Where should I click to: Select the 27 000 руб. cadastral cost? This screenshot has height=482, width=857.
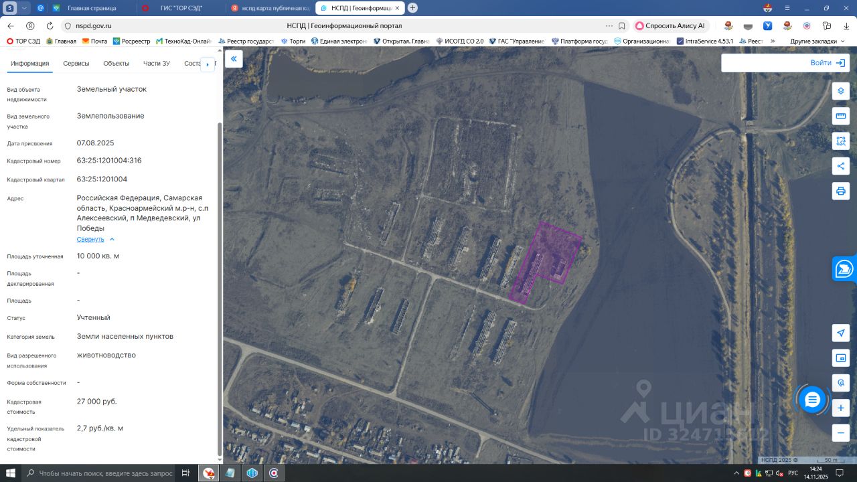point(97,402)
